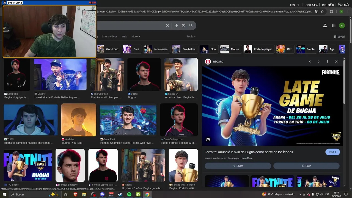The height and width of the screenshot is (198, 352).
Task: Open Saved images link
Action: (339, 37)
